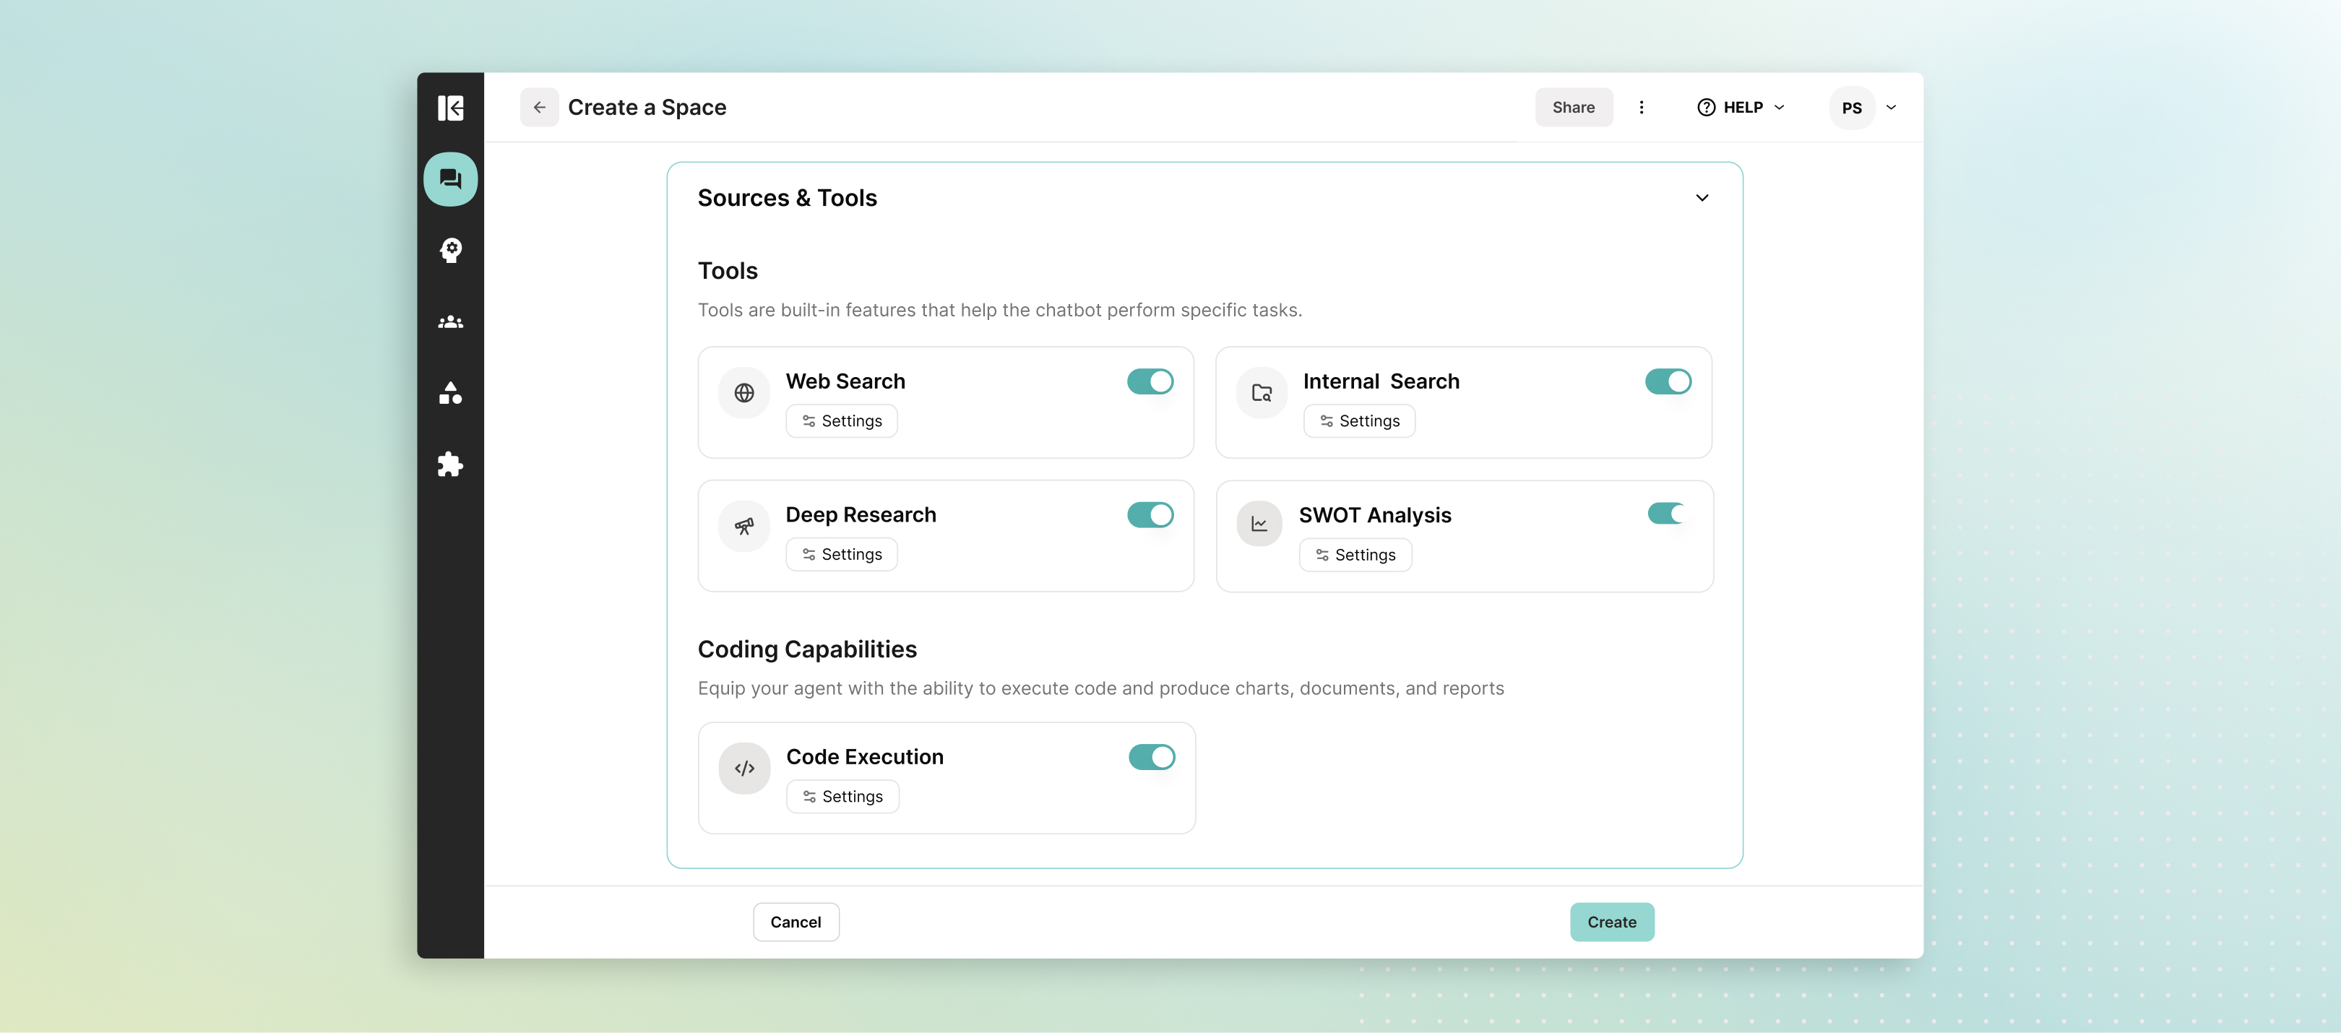The width and height of the screenshot is (2341, 1033).
Task: Open Settings for SWOT Analysis
Action: pyautogui.click(x=1355, y=555)
